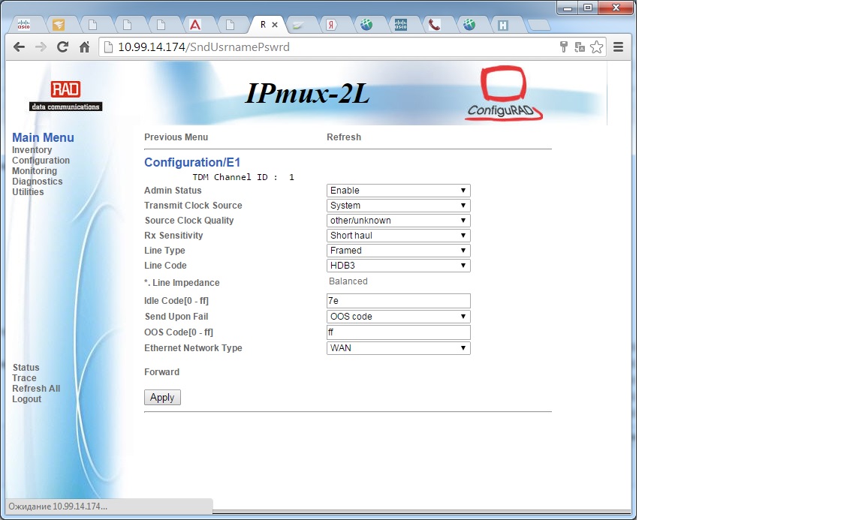Go back with the browser back arrow

click(x=20, y=47)
